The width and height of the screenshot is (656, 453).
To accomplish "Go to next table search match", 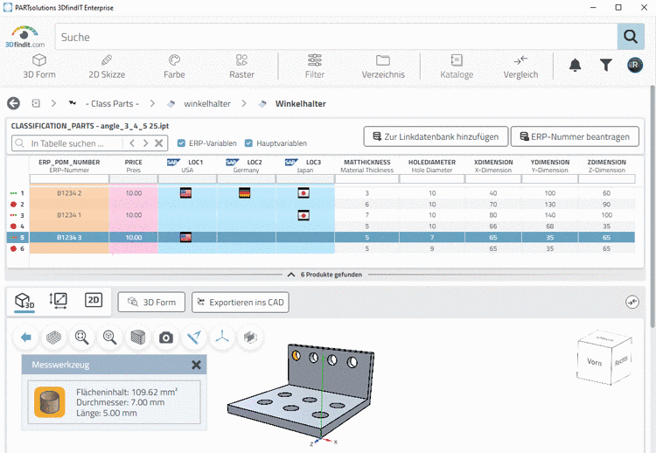I will pos(145,143).
